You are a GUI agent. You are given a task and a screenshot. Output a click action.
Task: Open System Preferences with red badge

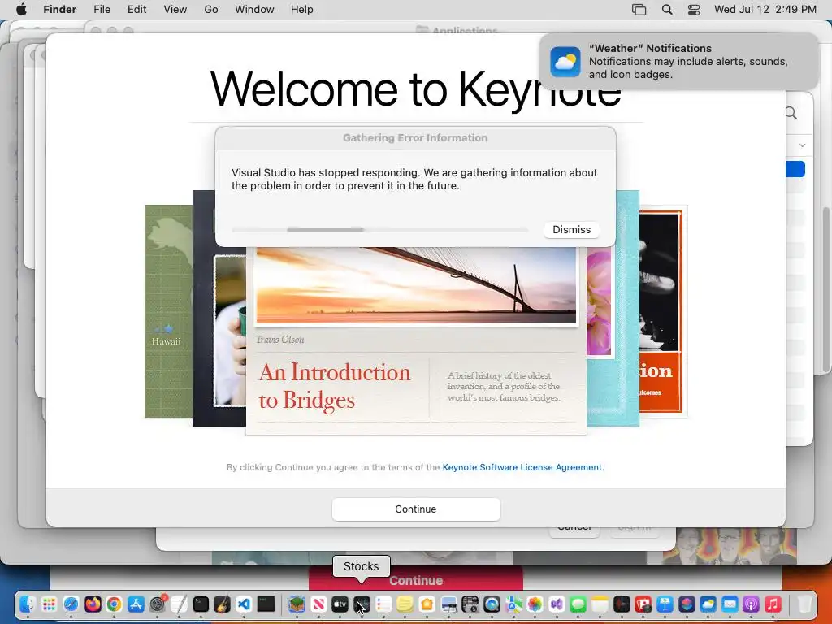[x=158, y=604]
